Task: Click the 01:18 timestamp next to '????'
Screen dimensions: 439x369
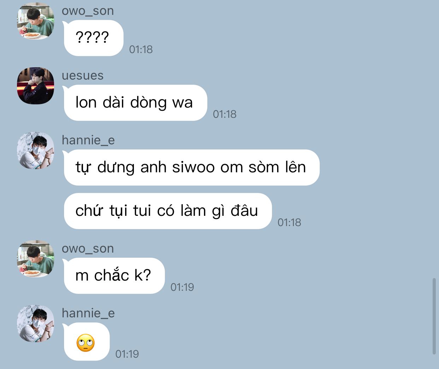Action: coord(141,49)
